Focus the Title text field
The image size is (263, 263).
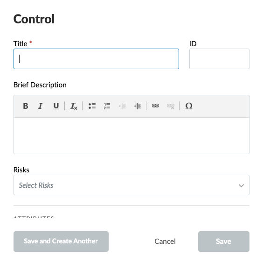coord(96,59)
